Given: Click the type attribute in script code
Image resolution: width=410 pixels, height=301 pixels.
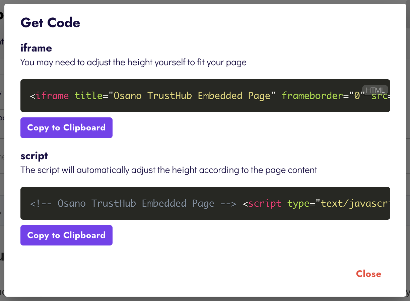Looking at the screenshot, I should pyautogui.click(x=298, y=204).
